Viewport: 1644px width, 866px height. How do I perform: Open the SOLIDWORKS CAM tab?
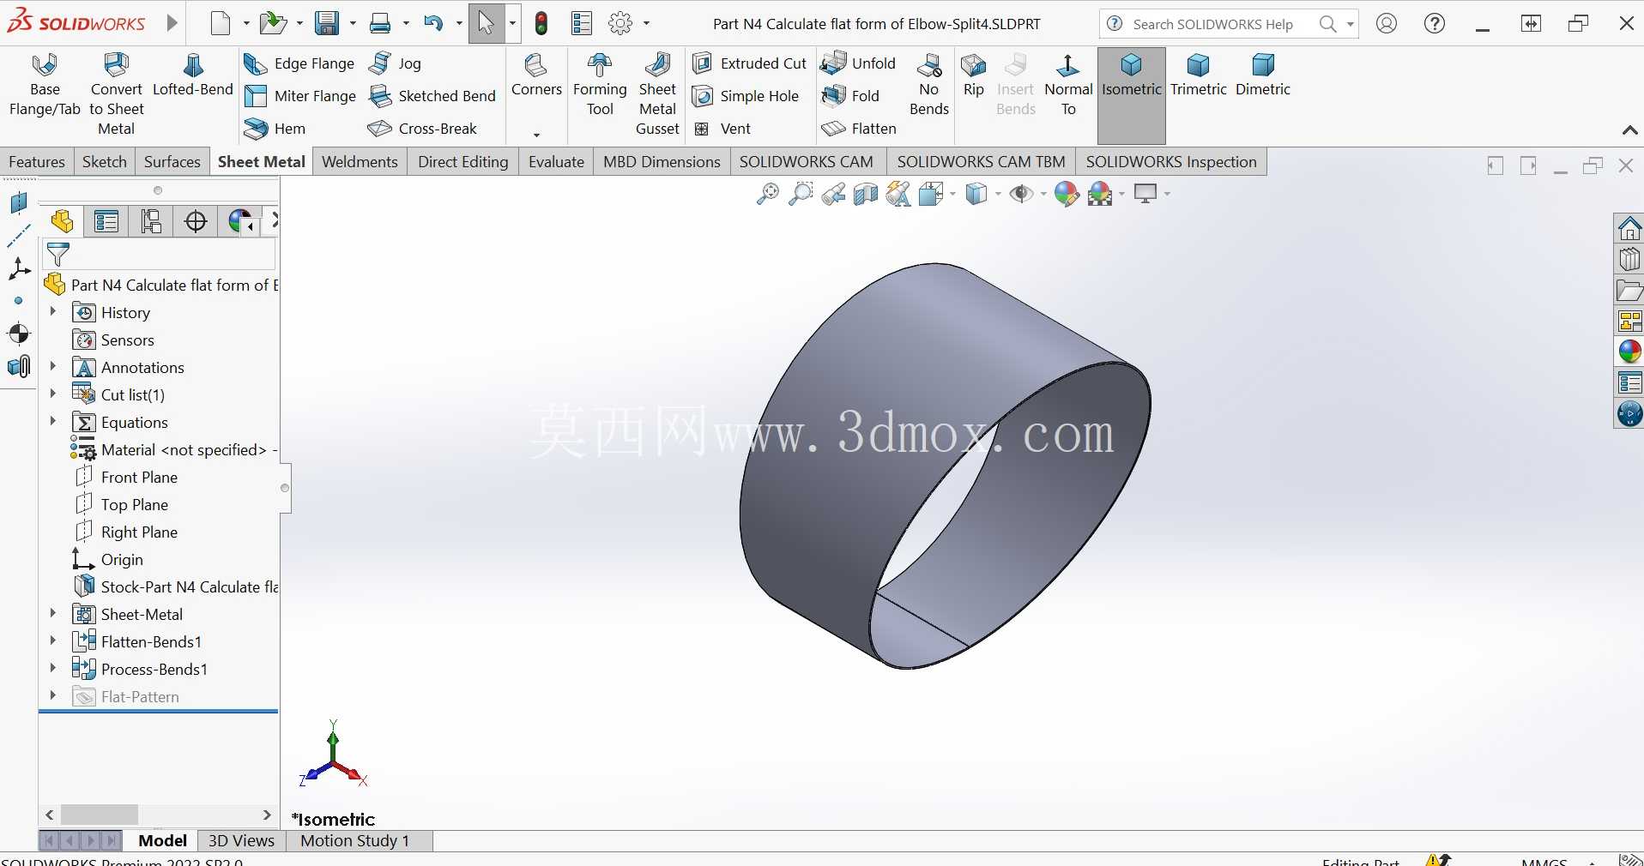(x=806, y=161)
